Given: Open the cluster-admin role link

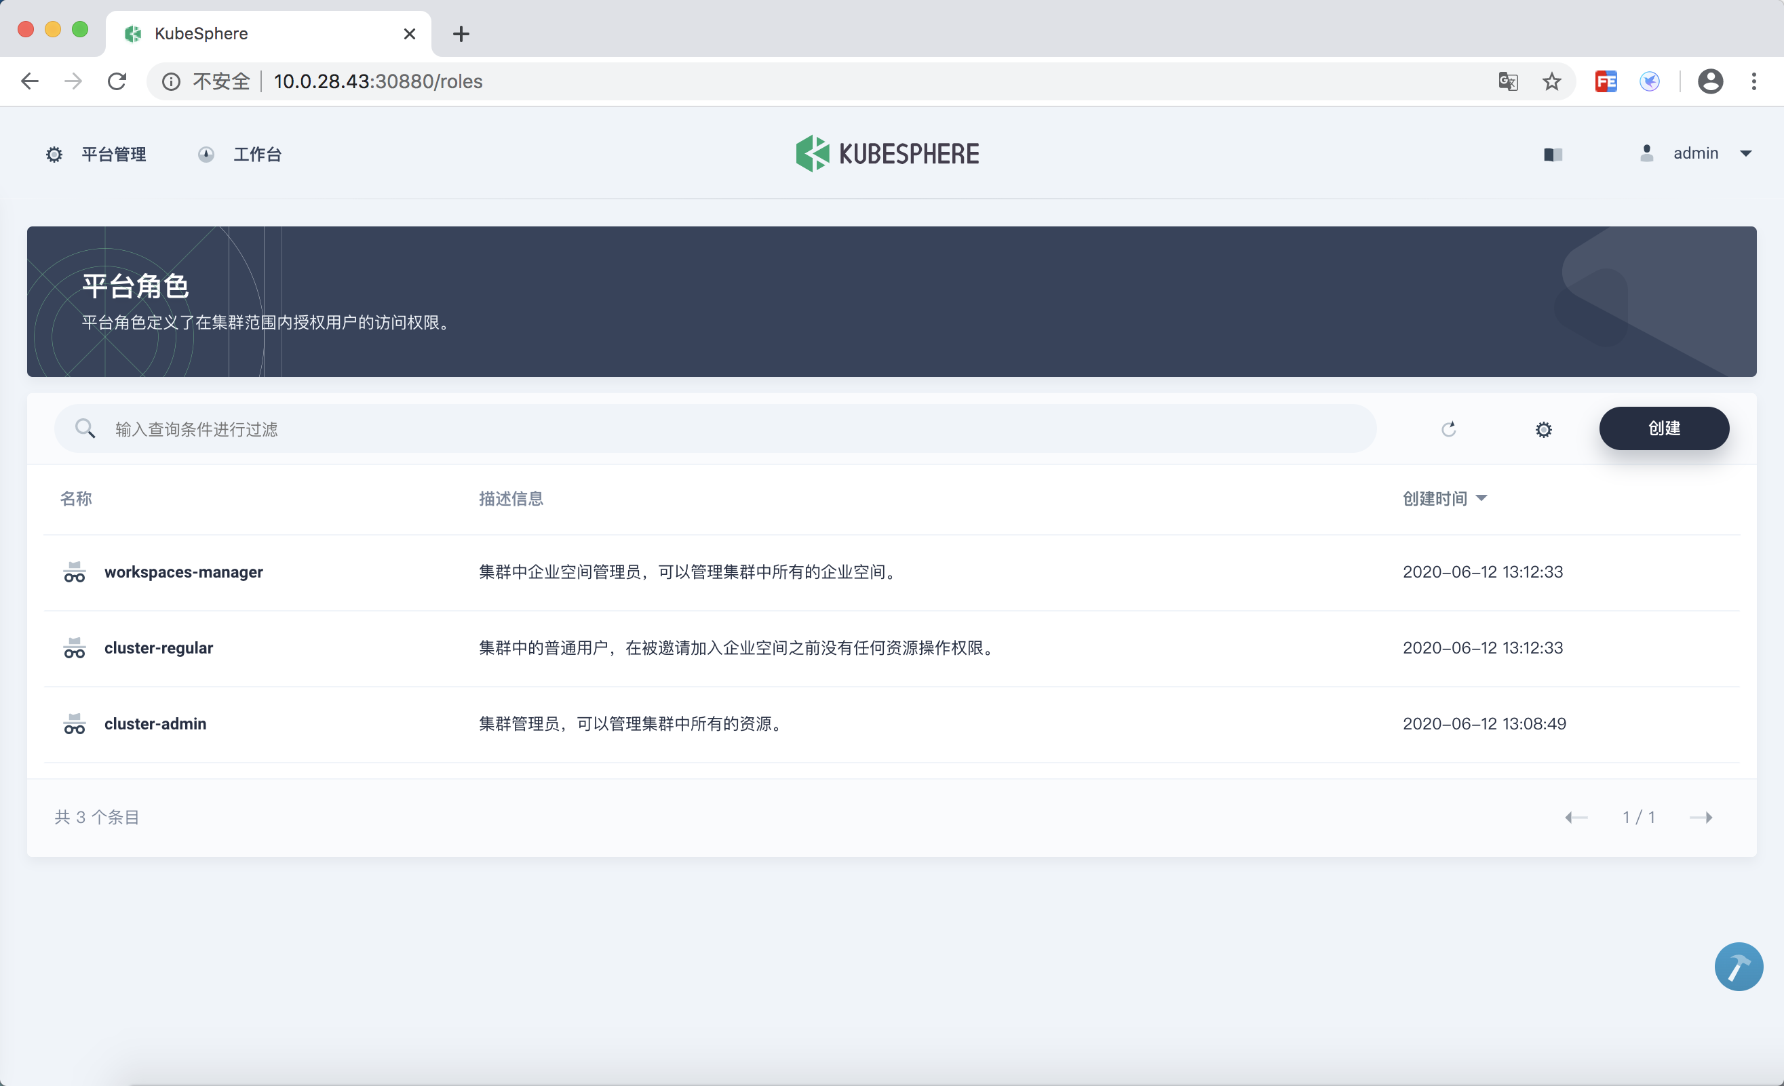Looking at the screenshot, I should 155,723.
